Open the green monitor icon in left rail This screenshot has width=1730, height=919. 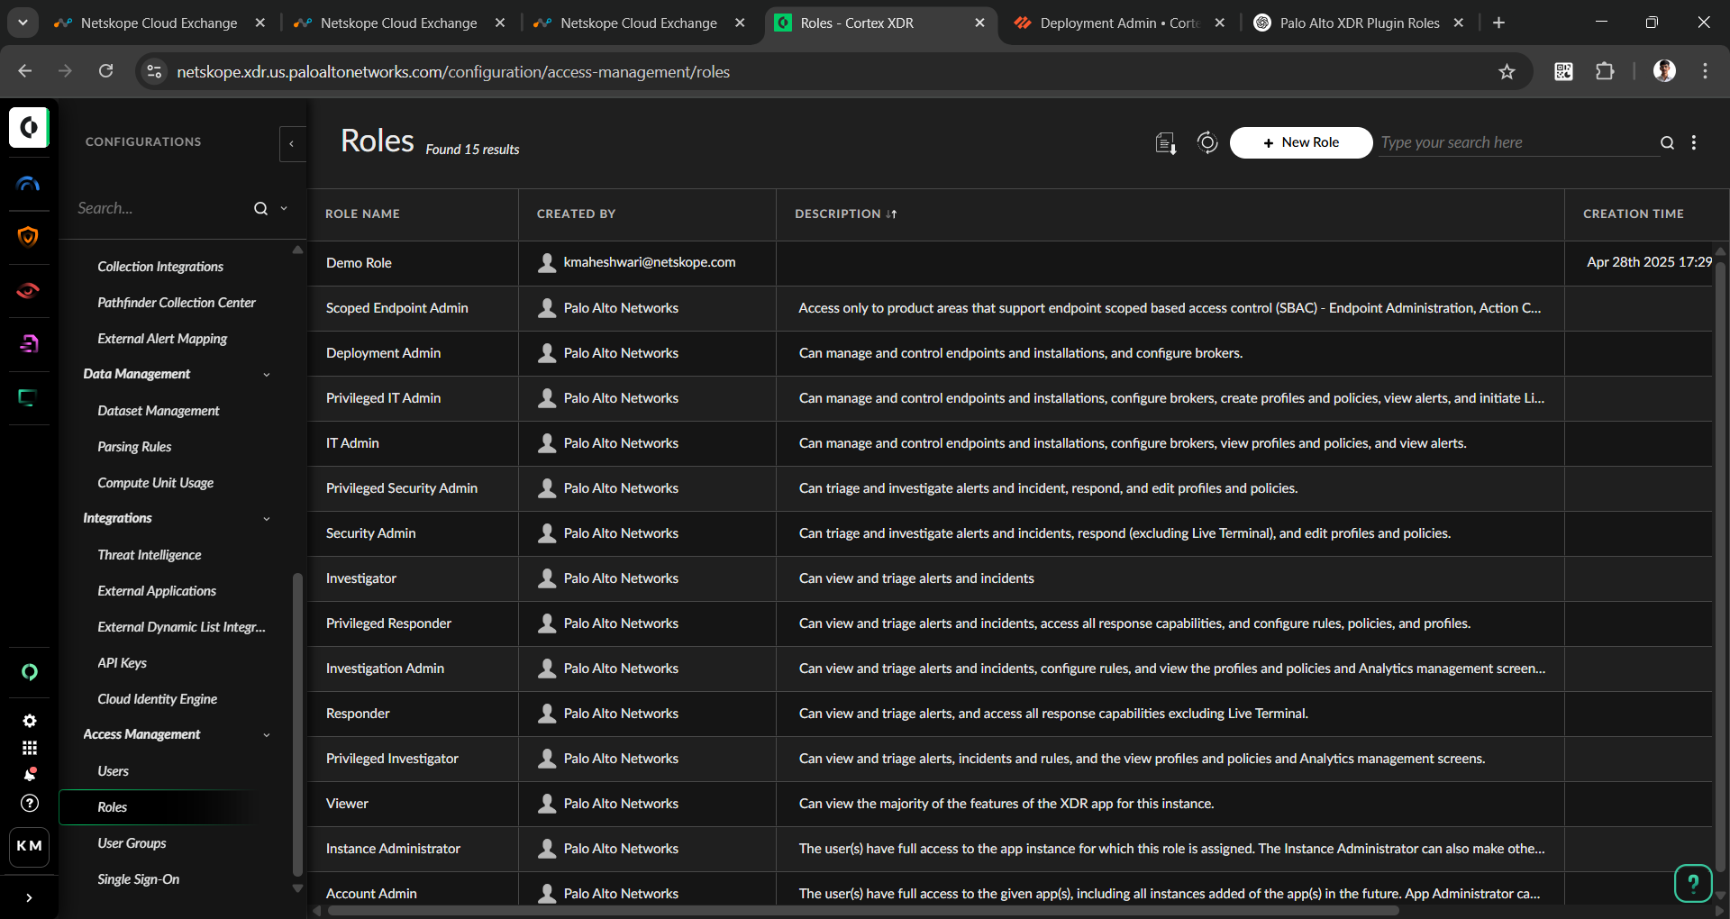(29, 397)
